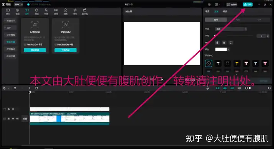Click the cyan autosave status indicator
This screenshot has height=150, width=276.
point(28,4)
